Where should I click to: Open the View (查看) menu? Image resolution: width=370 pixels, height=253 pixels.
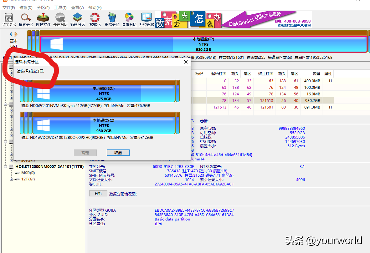tap(77, 8)
